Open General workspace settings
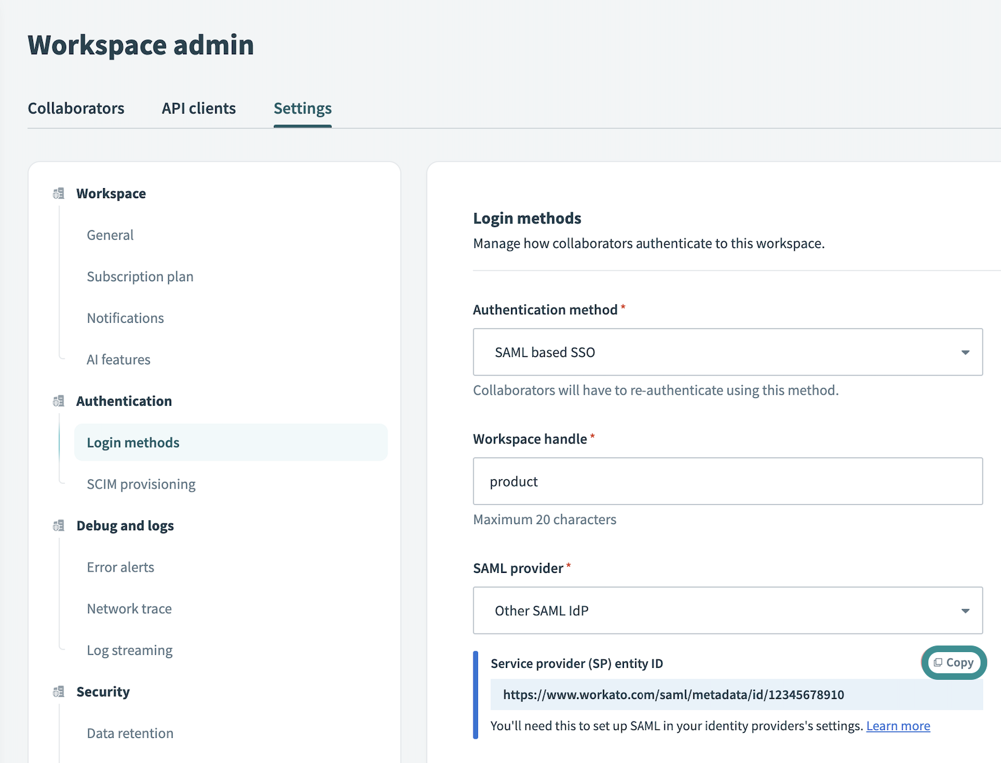 [110, 235]
